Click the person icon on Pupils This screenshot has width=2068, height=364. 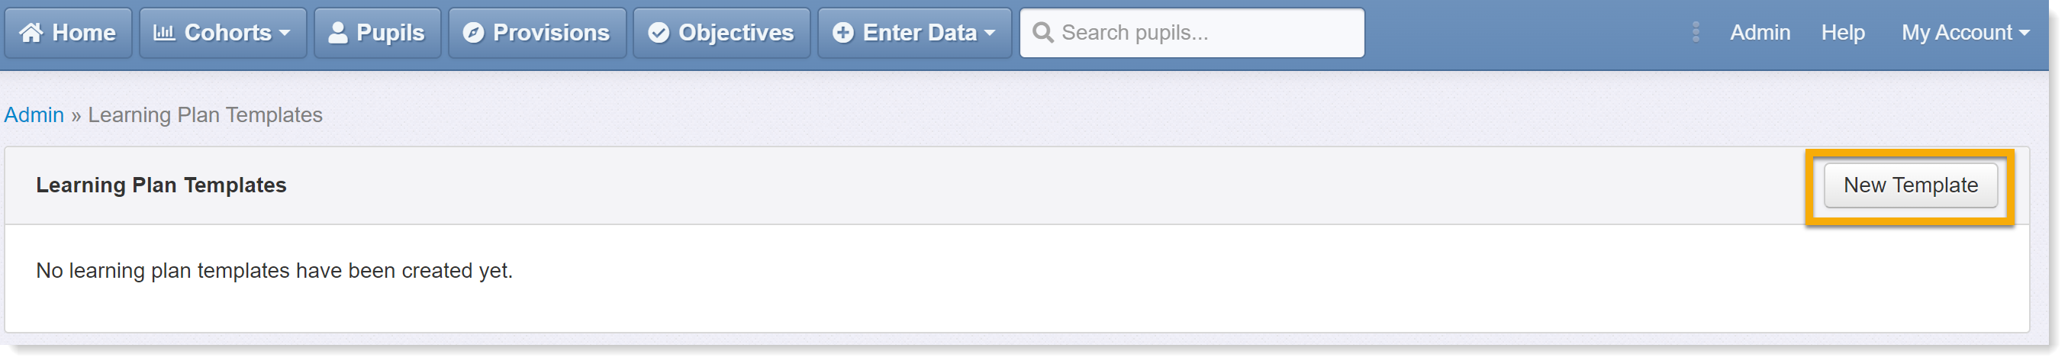[x=338, y=33]
